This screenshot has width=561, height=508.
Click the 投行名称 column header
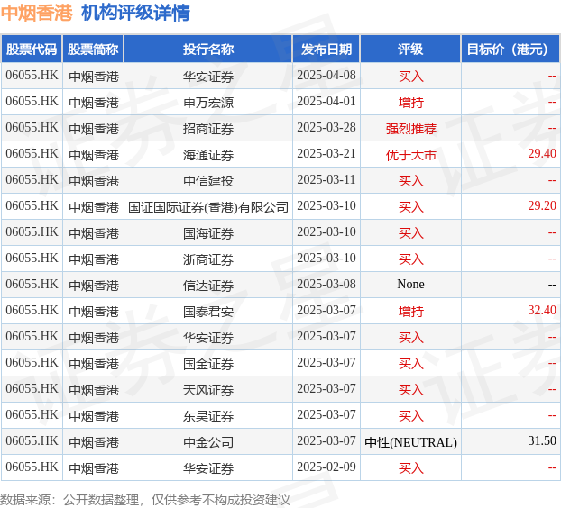208,50
